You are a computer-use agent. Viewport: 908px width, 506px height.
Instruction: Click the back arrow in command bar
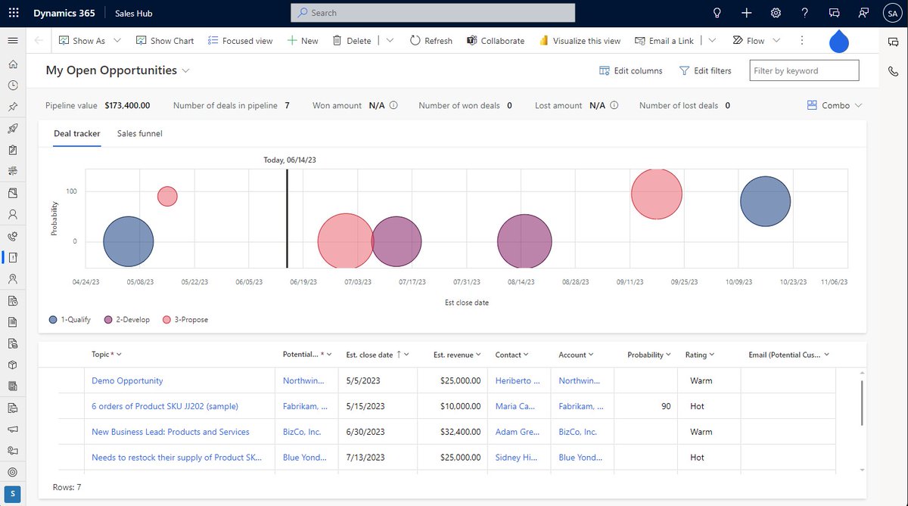coord(39,41)
